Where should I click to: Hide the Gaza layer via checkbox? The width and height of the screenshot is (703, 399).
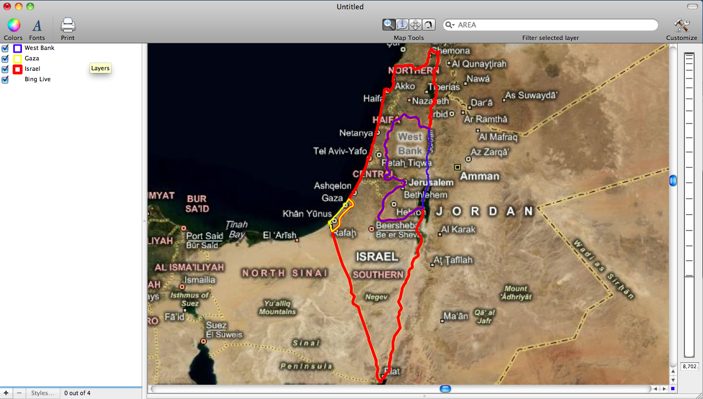coord(5,59)
